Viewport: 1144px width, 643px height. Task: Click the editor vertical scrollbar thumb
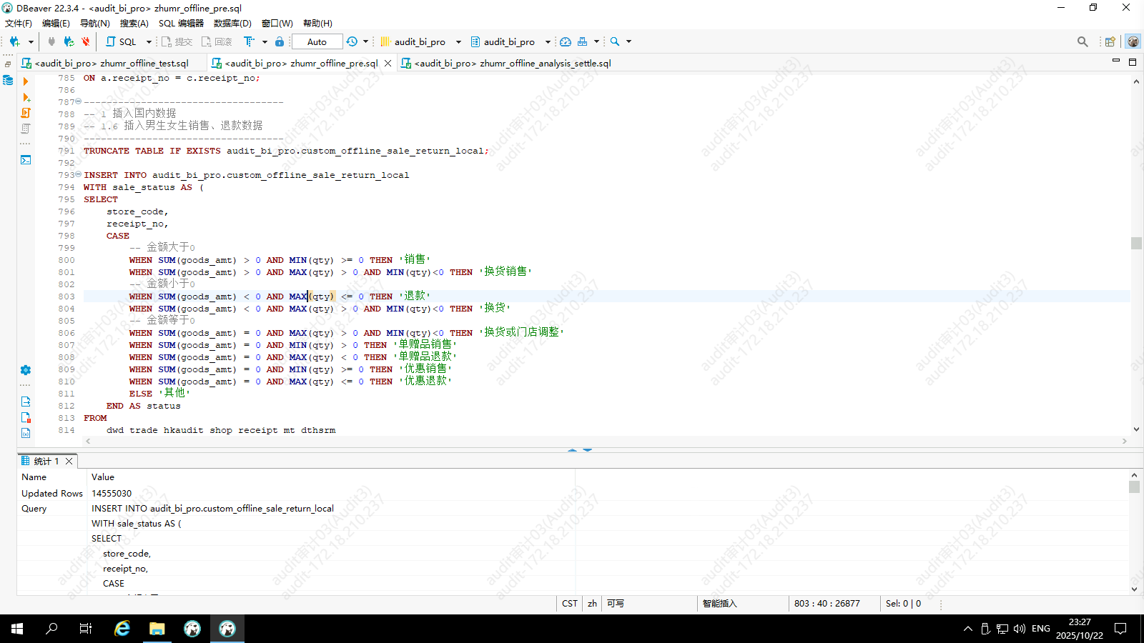click(1136, 244)
